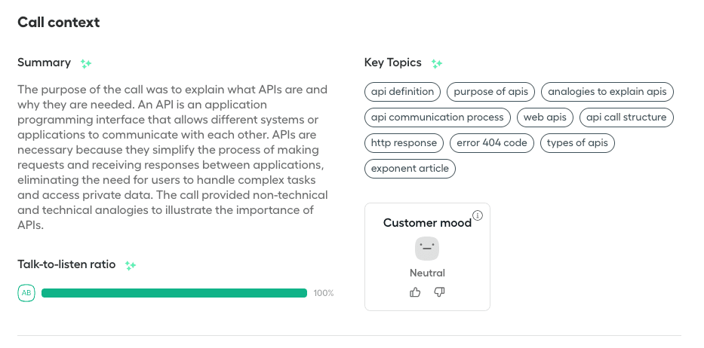The height and width of the screenshot is (348, 704).
Task: Select the "purpose of apis" topic tag
Action: coord(491,92)
